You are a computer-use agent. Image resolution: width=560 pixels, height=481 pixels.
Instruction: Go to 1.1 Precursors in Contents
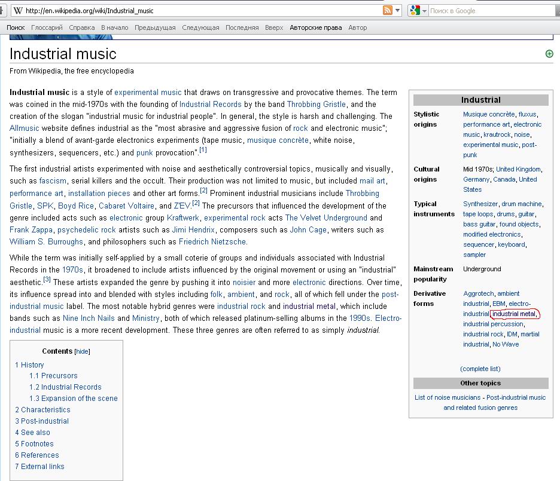(53, 375)
